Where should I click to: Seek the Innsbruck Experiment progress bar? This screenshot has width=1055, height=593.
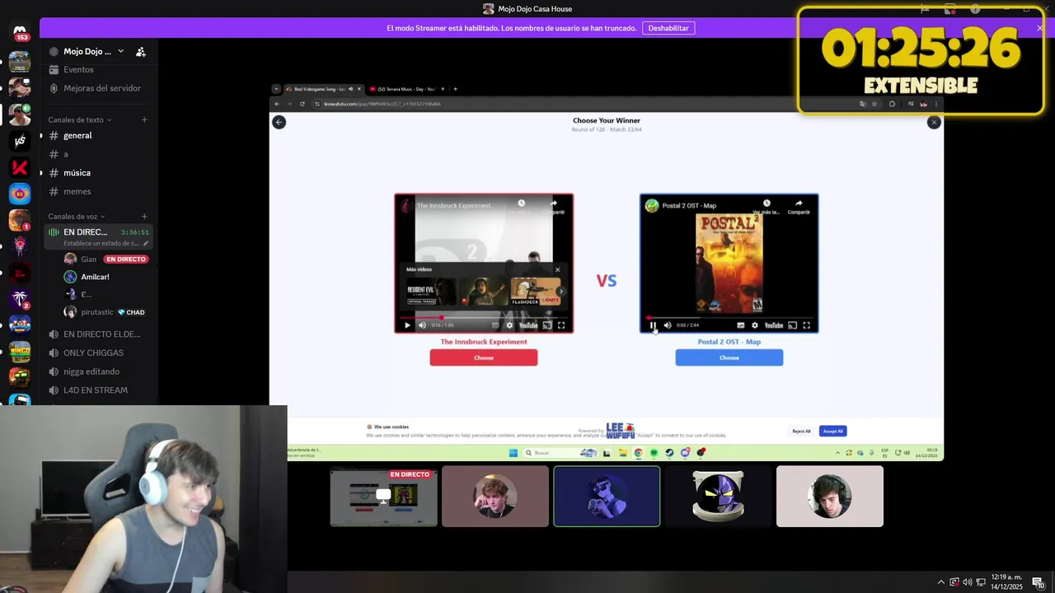coord(484,317)
